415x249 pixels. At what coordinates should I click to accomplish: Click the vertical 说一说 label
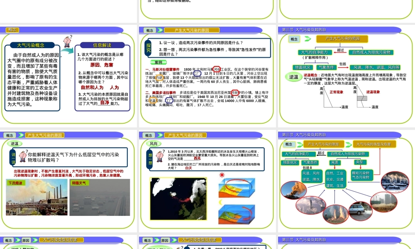tap(14, 158)
